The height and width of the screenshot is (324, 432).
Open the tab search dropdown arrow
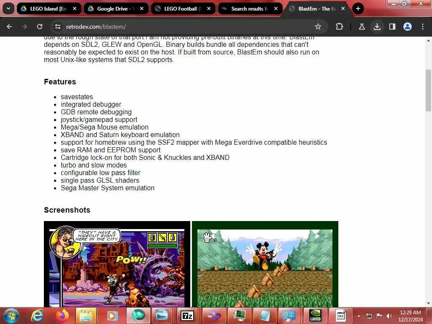[8, 8]
